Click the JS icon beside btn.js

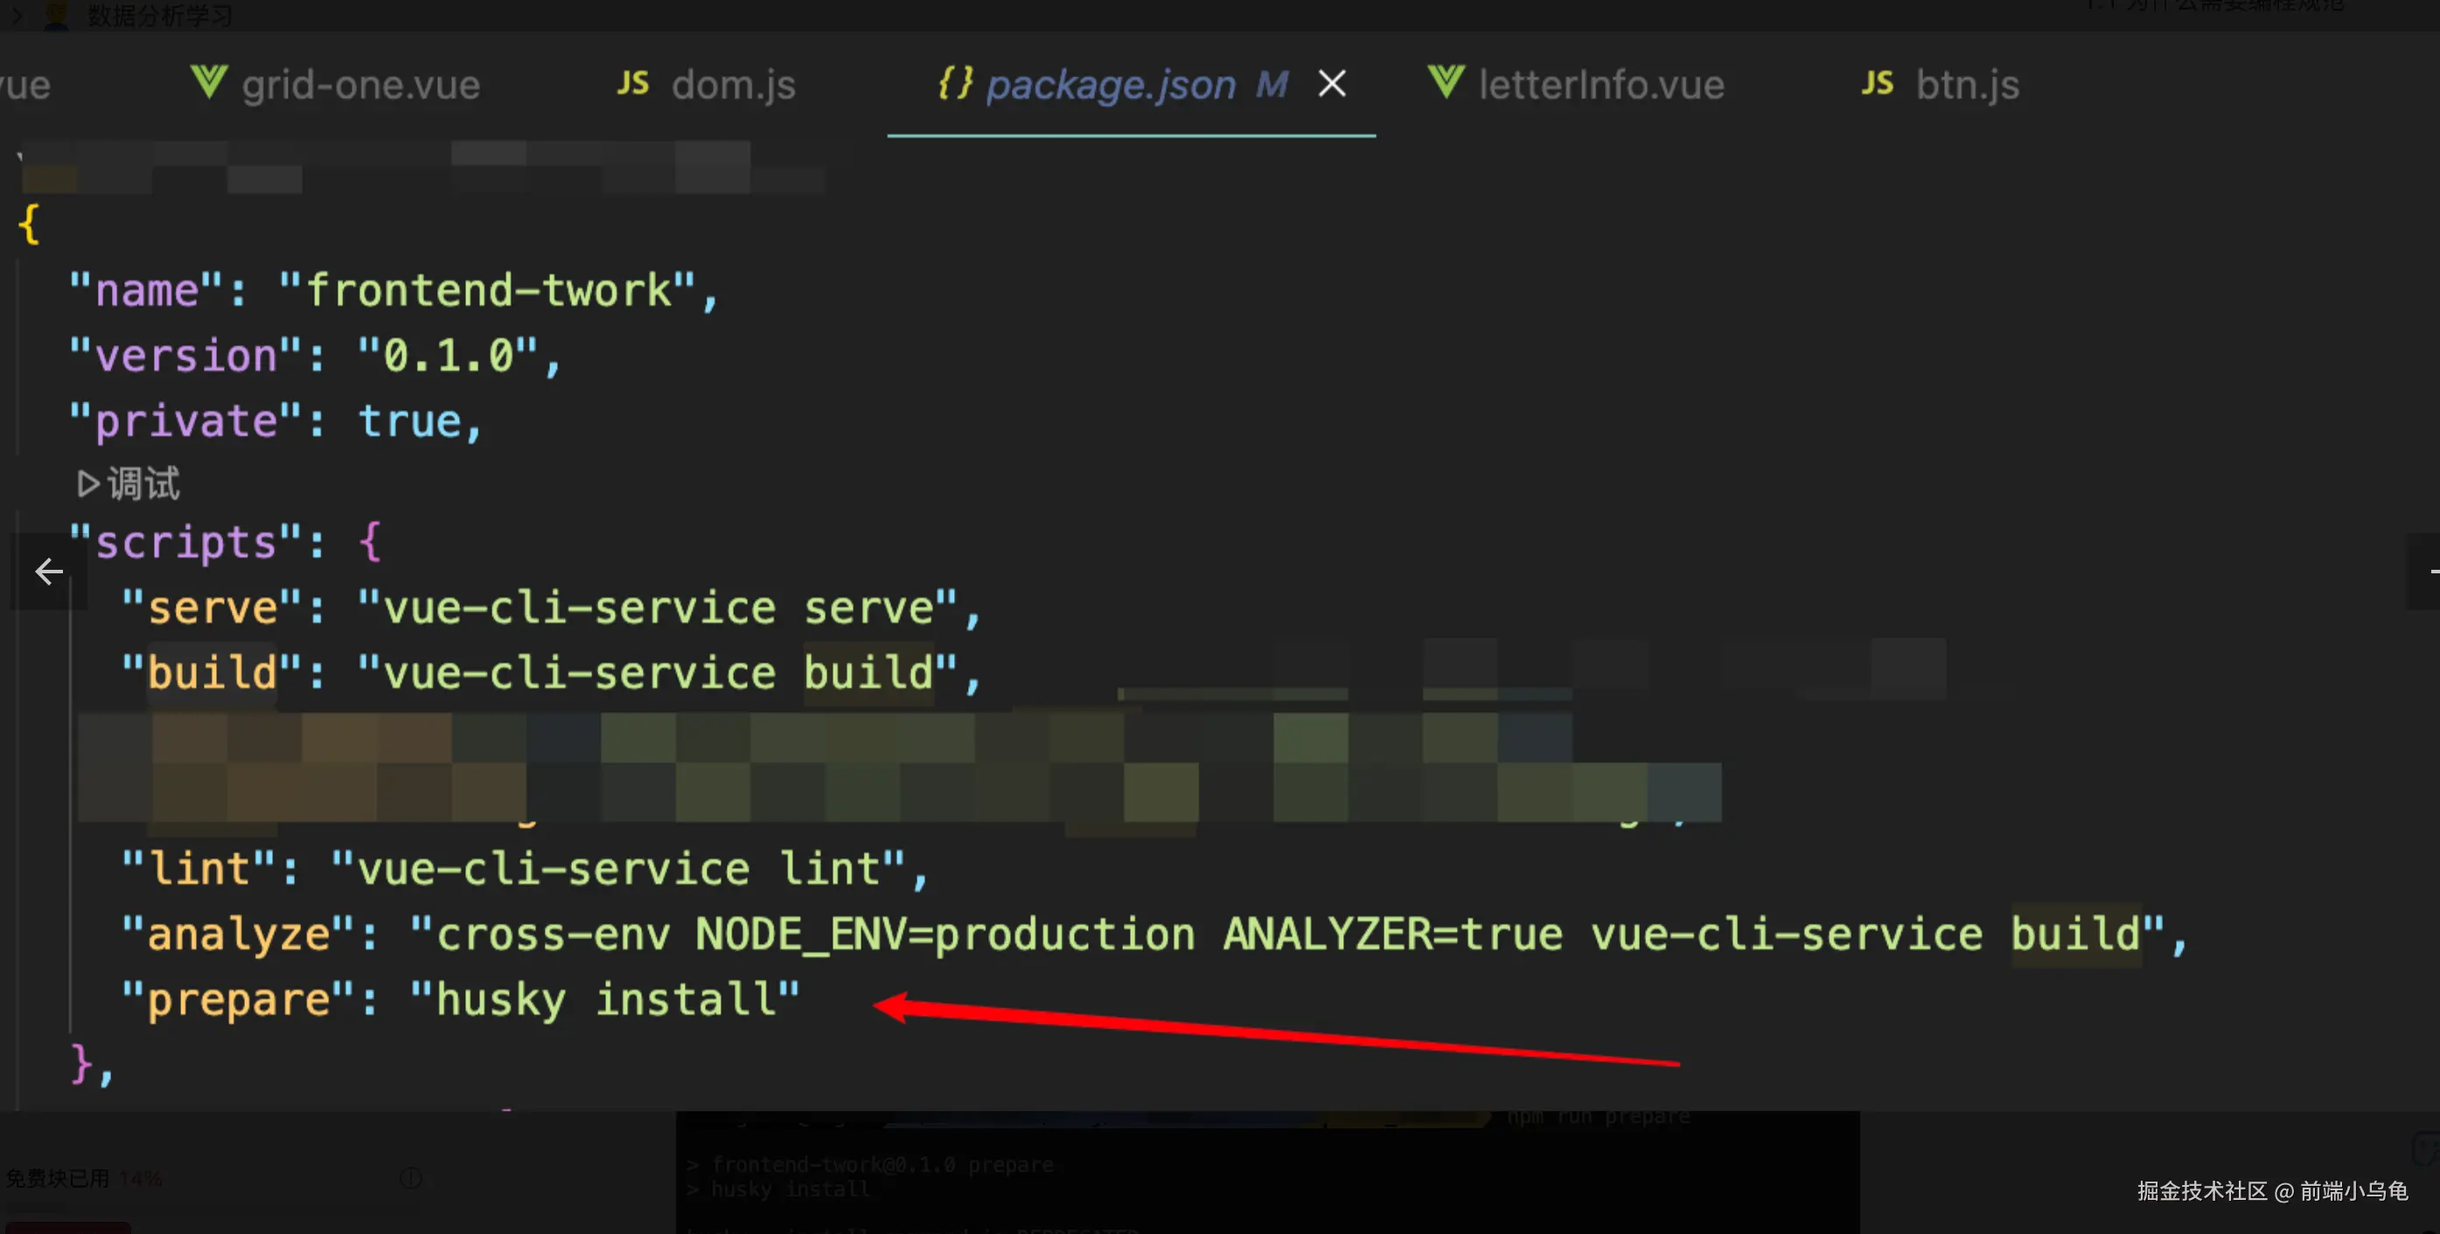1877,83
